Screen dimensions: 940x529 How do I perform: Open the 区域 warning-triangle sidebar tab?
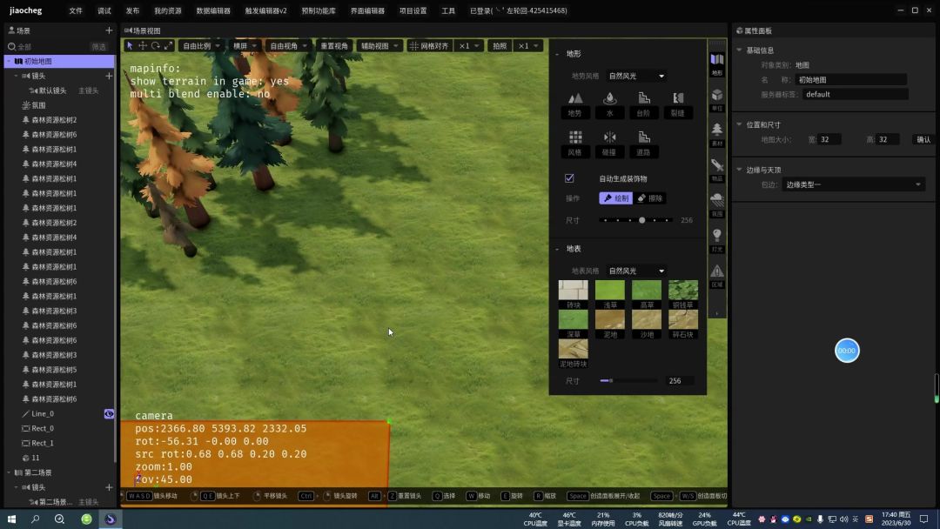click(x=717, y=276)
